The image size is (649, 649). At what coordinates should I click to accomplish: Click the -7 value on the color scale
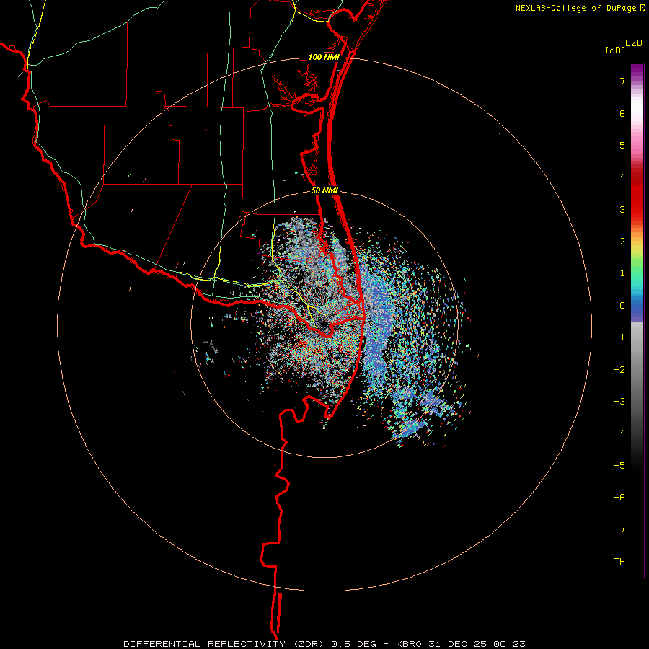pos(619,529)
